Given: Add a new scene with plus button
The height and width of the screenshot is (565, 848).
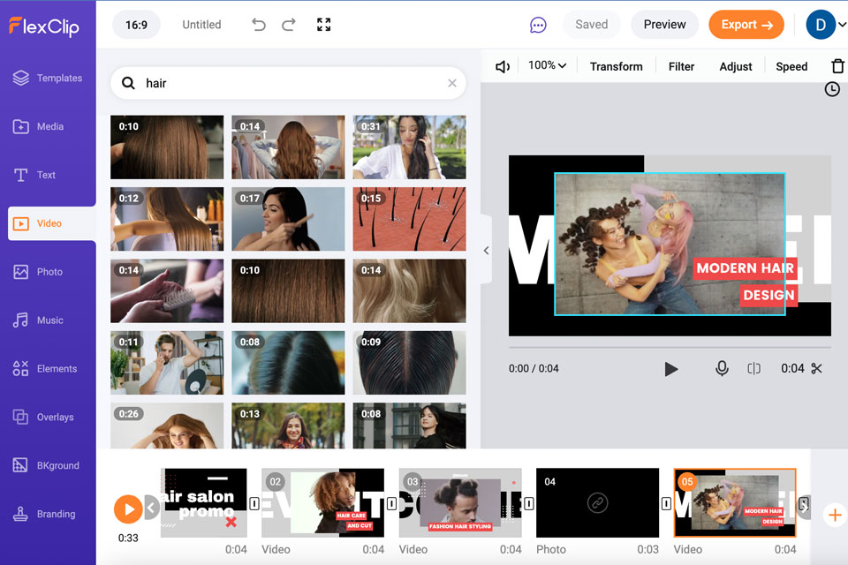Looking at the screenshot, I should [835, 516].
